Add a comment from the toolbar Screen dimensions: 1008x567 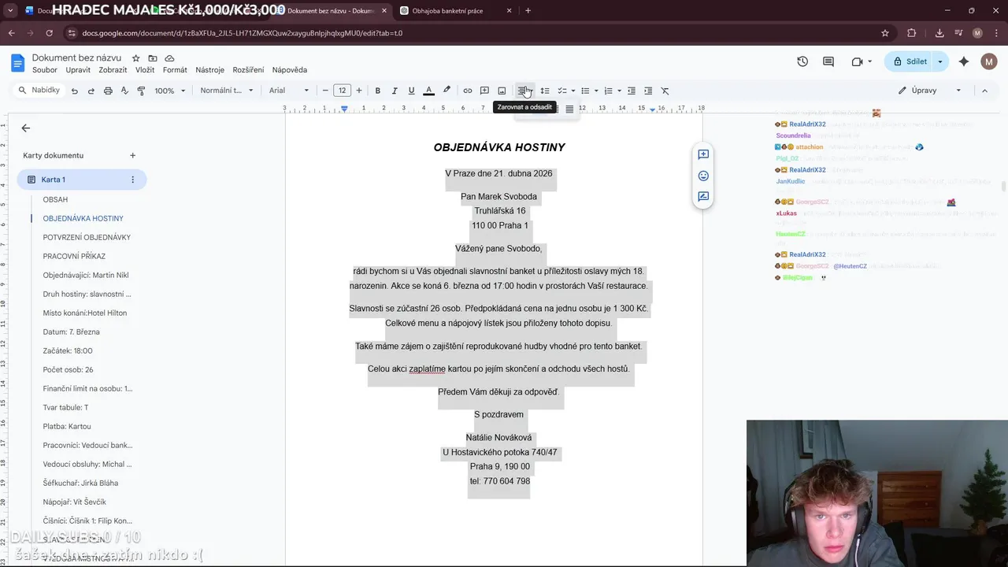[485, 91]
